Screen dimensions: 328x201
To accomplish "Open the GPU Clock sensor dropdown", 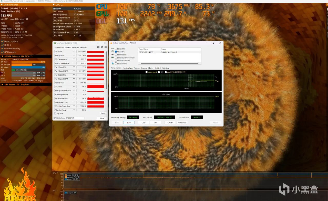I will point(74,51).
